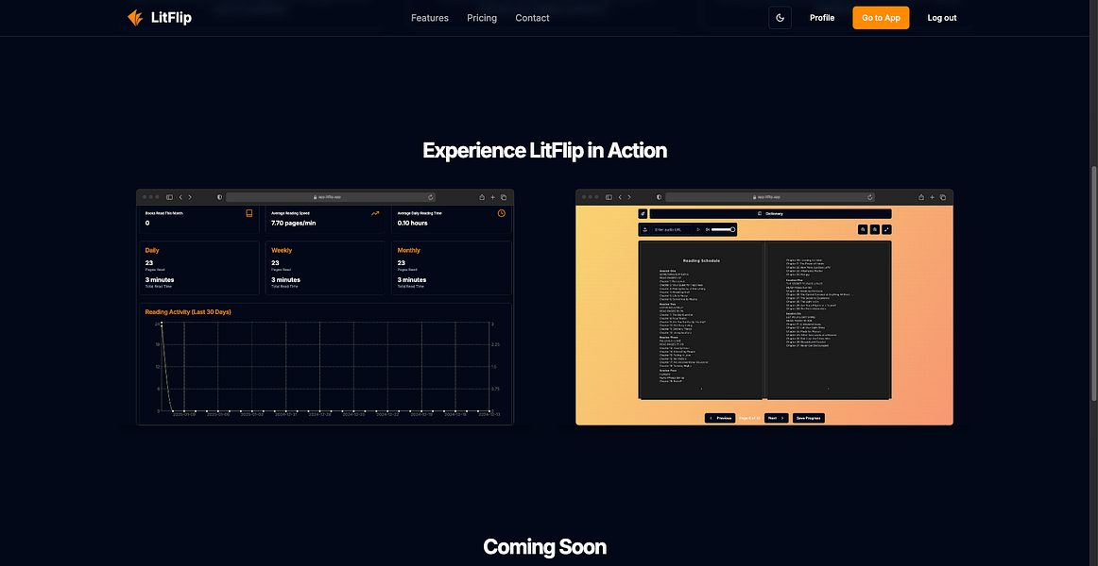Click the Monthly stats card heading
The image size is (1098, 566).
[409, 250]
